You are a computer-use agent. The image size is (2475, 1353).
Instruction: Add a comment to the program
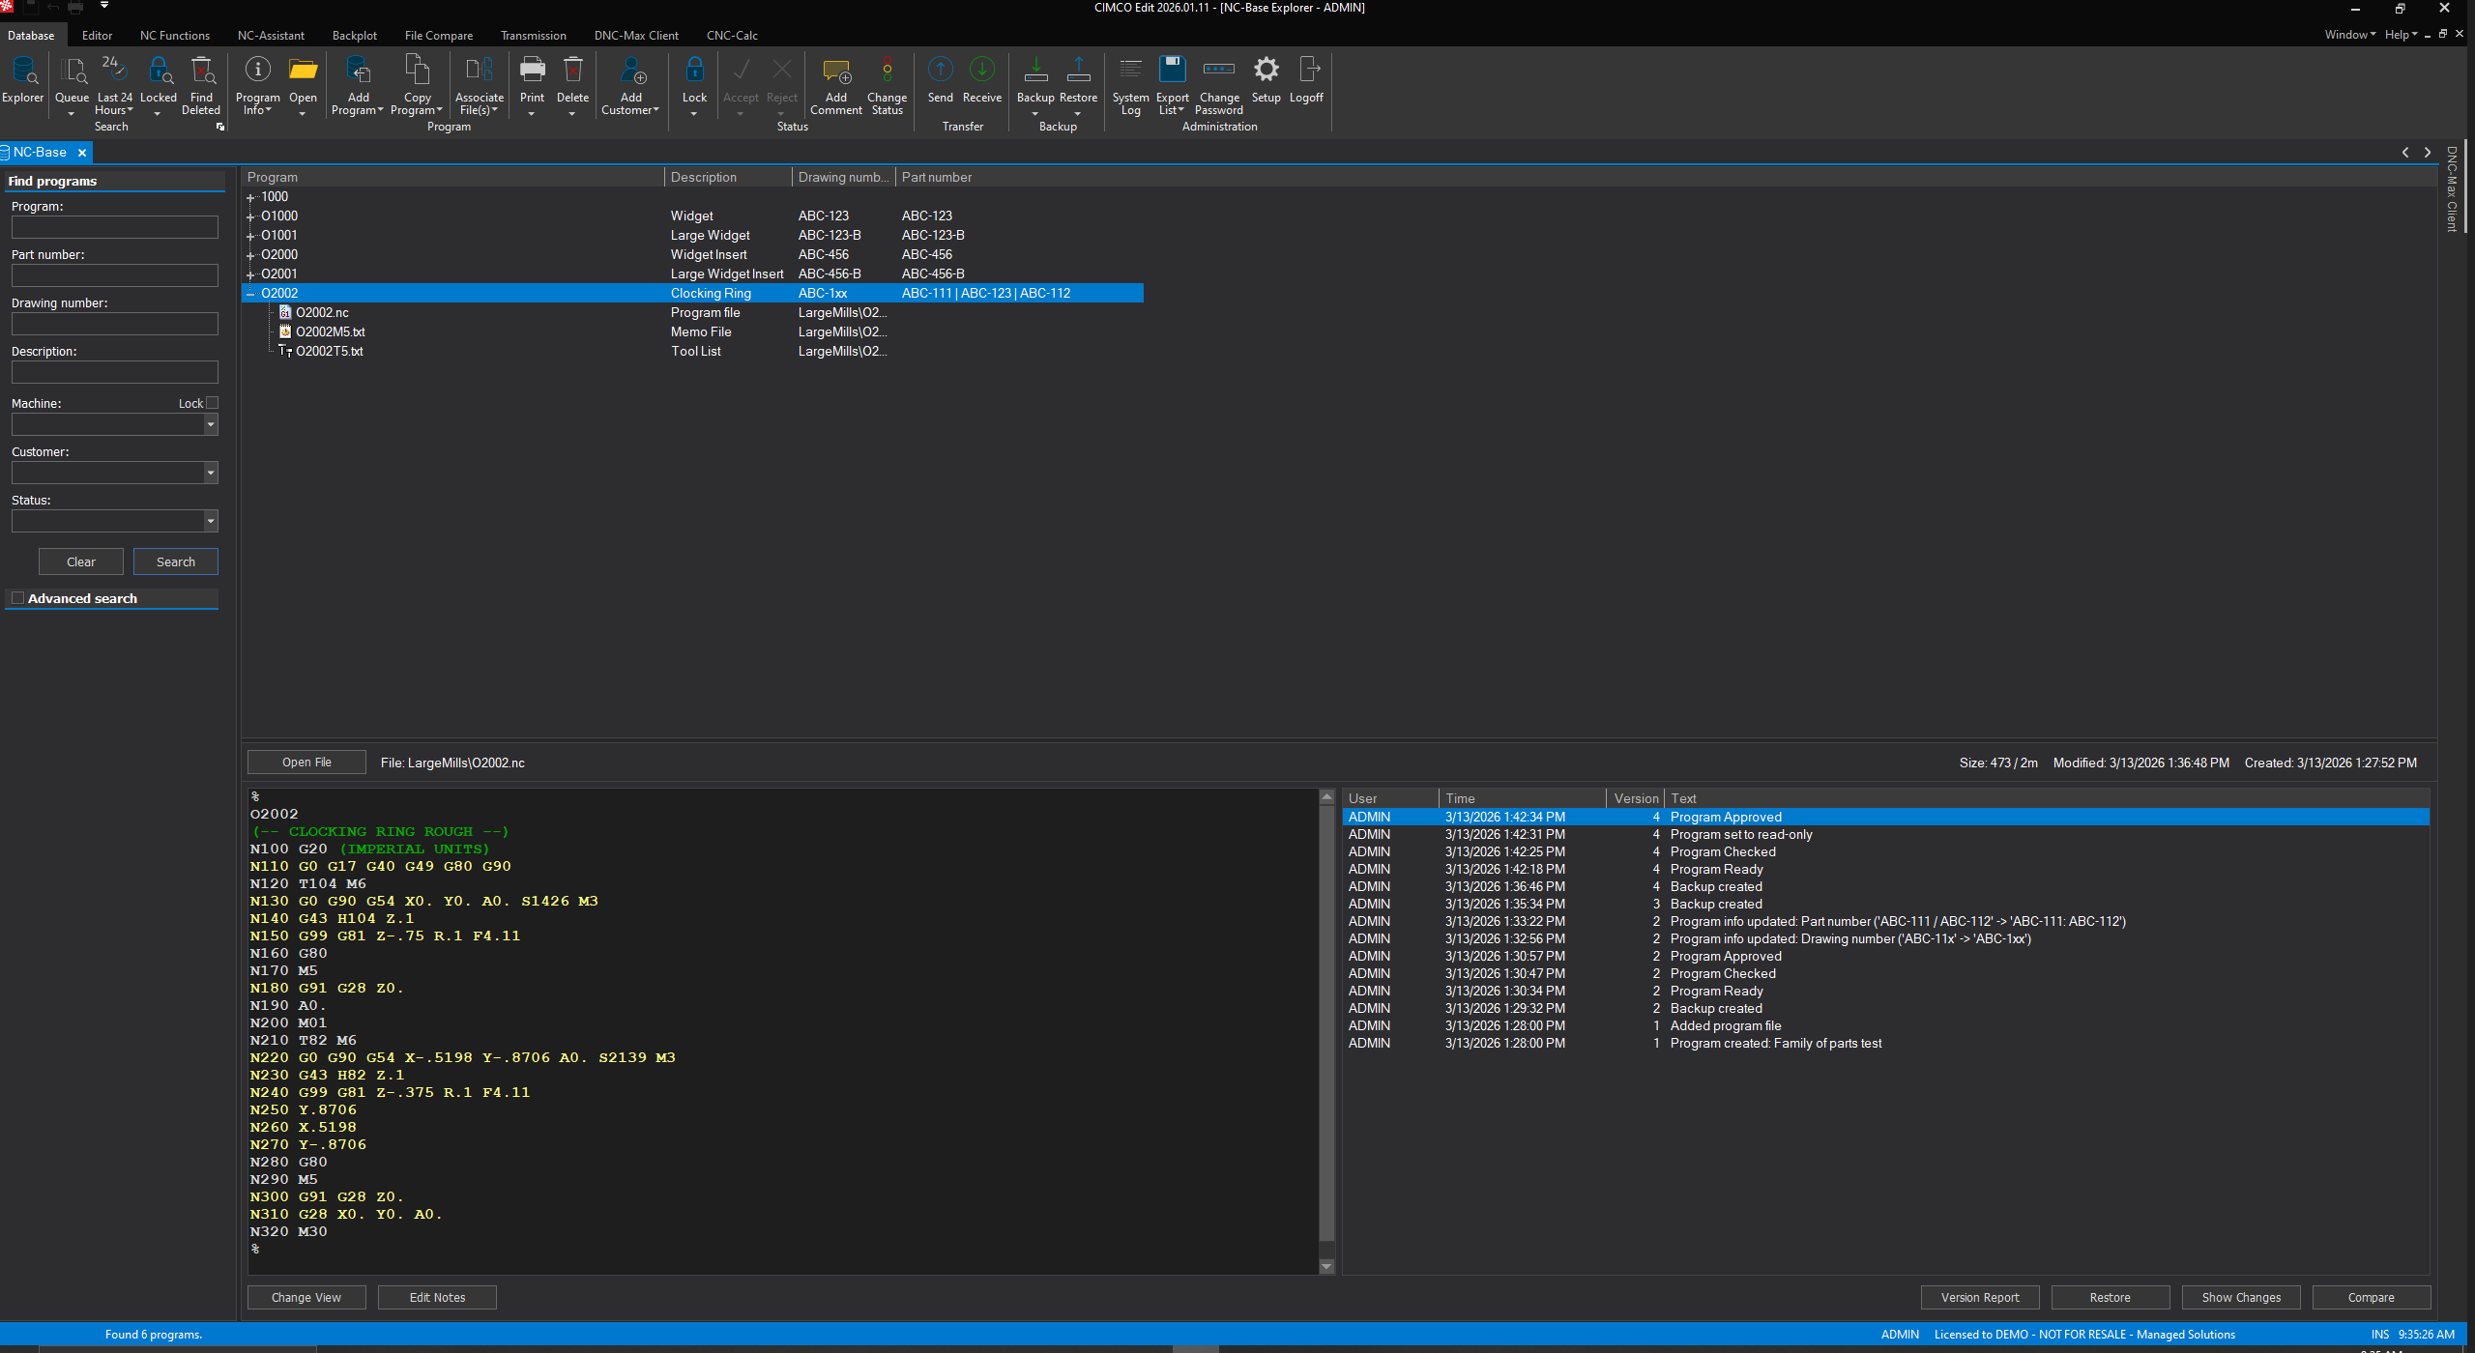coord(836,85)
